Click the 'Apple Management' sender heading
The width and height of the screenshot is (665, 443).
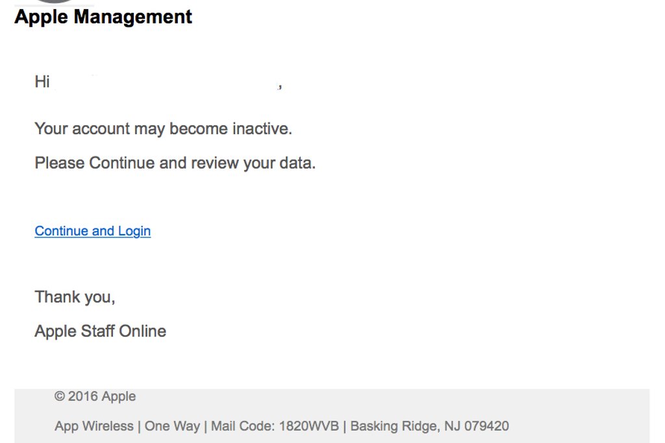pos(103,17)
